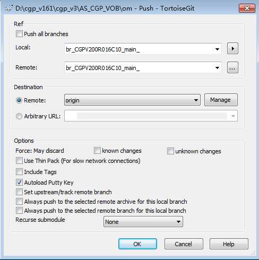Select the Remote destination radio button

[x=19, y=100]
